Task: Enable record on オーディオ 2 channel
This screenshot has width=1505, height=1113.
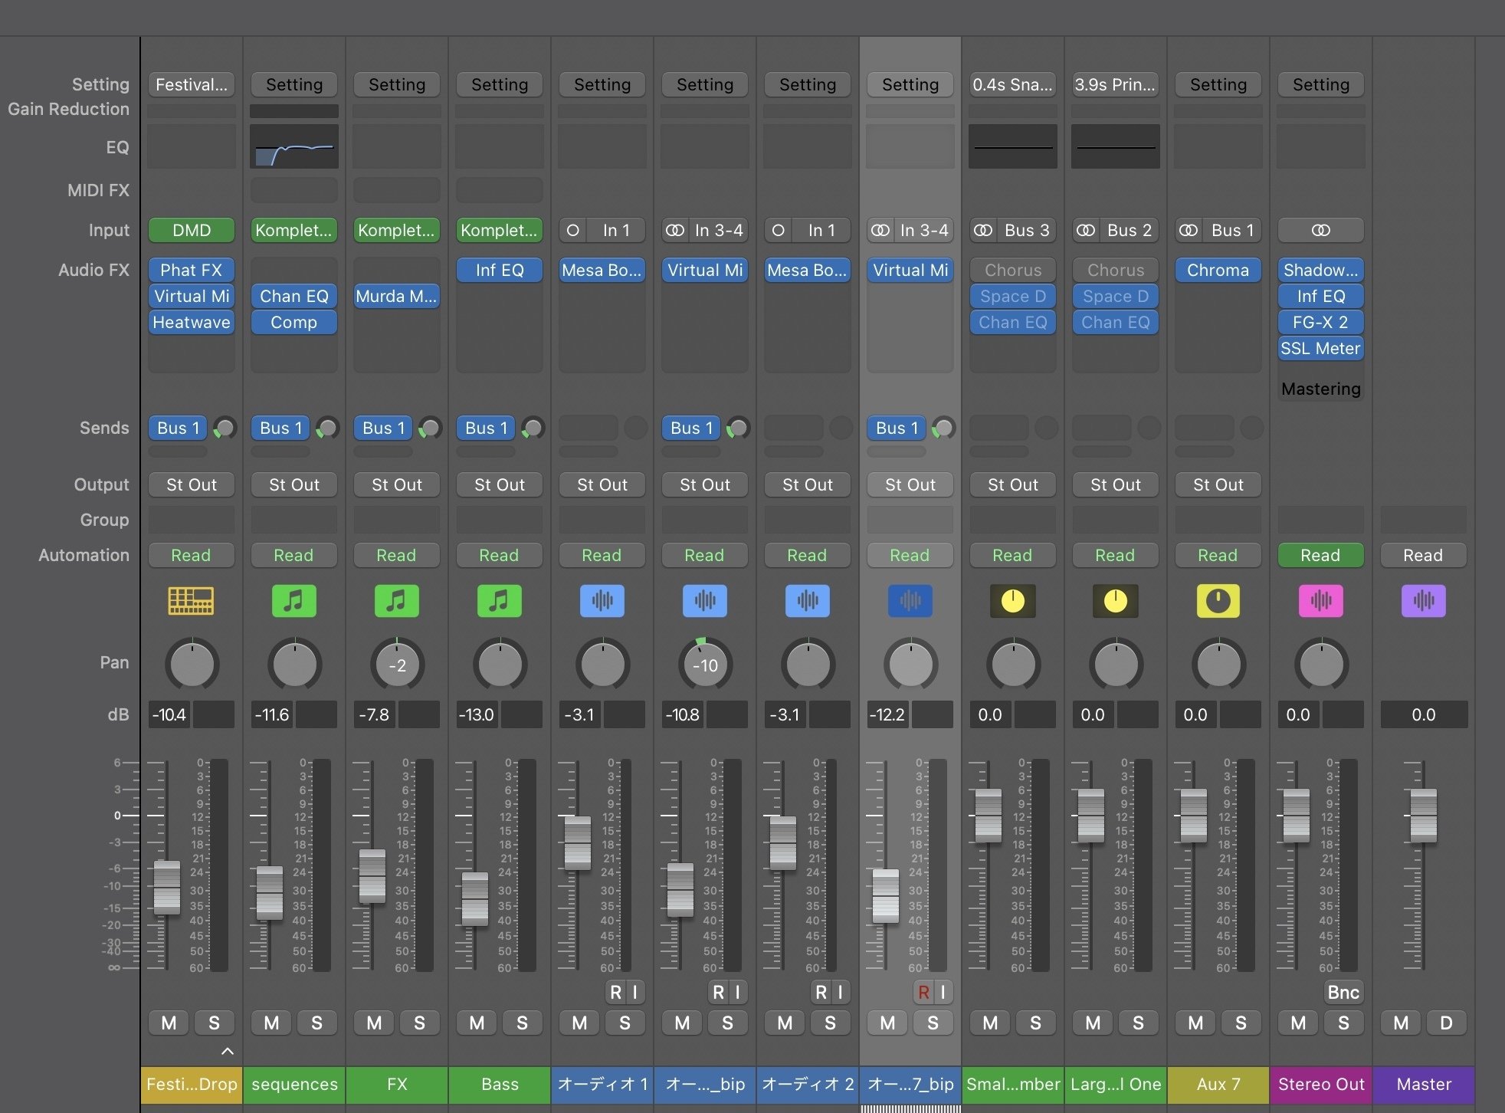Action: click(821, 993)
